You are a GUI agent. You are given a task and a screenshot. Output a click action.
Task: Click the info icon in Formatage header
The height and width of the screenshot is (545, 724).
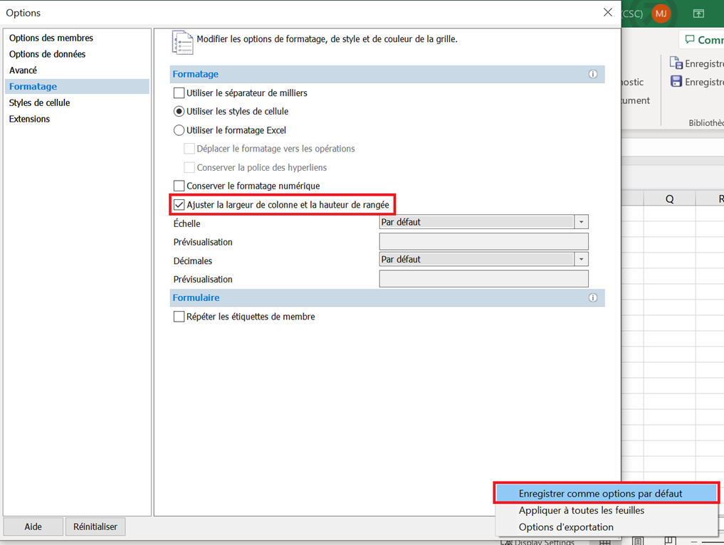click(x=592, y=74)
